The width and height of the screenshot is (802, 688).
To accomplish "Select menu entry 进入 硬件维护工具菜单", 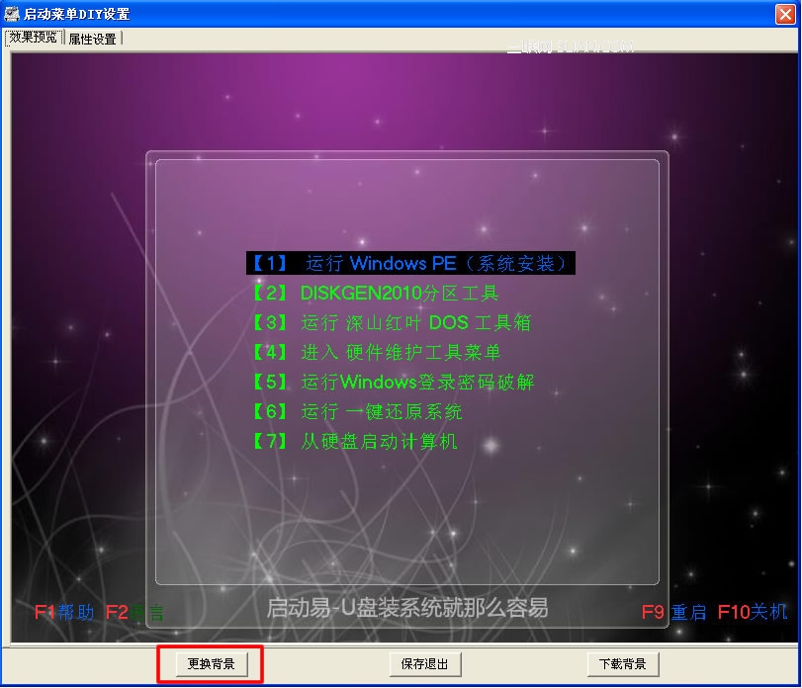I will coord(377,352).
